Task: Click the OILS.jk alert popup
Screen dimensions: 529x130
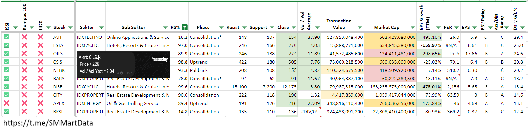Action: (123, 64)
